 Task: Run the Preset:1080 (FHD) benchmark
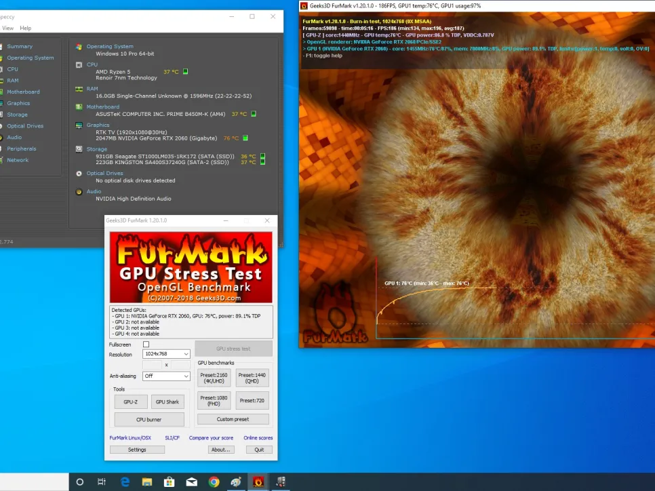tap(214, 401)
